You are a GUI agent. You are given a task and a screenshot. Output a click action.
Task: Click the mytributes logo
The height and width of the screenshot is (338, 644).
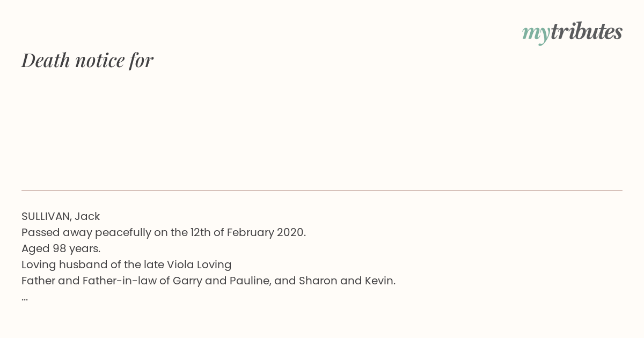click(572, 33)
